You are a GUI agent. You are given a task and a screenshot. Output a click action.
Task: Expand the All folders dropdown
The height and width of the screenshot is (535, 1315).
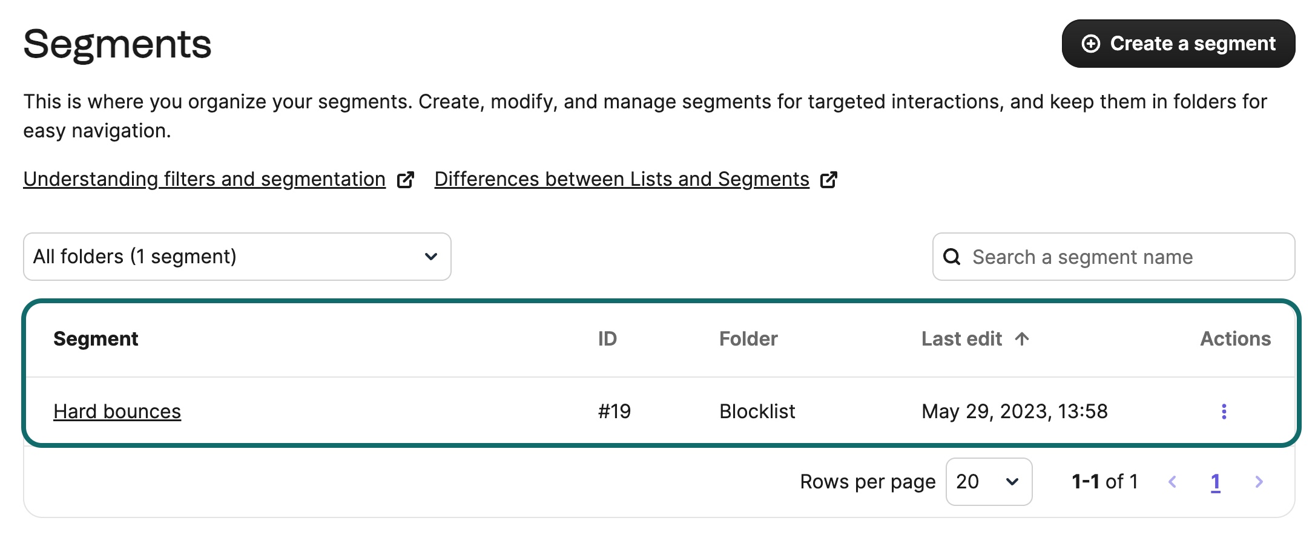(x=237, y=257)
